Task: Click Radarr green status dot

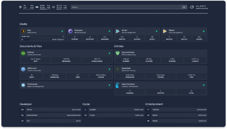Action: [204, 31]
